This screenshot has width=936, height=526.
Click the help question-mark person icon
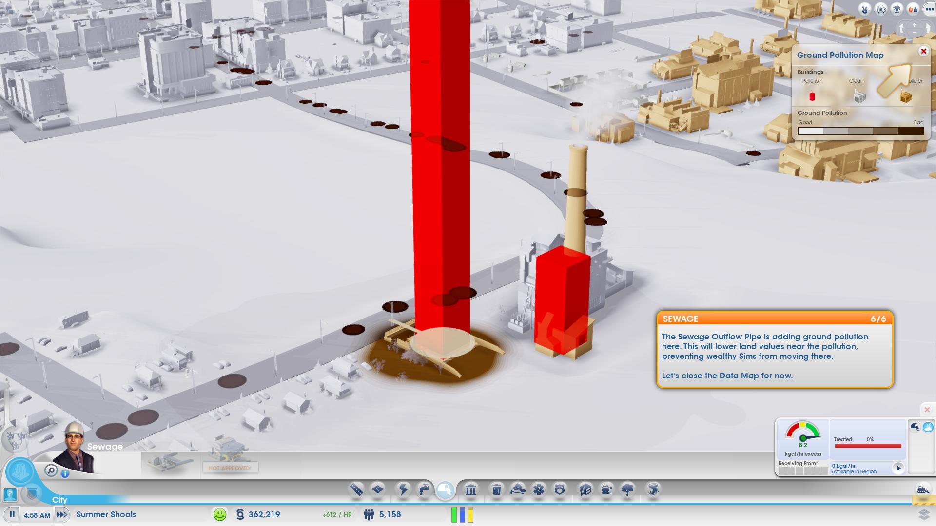pos(10,495)
